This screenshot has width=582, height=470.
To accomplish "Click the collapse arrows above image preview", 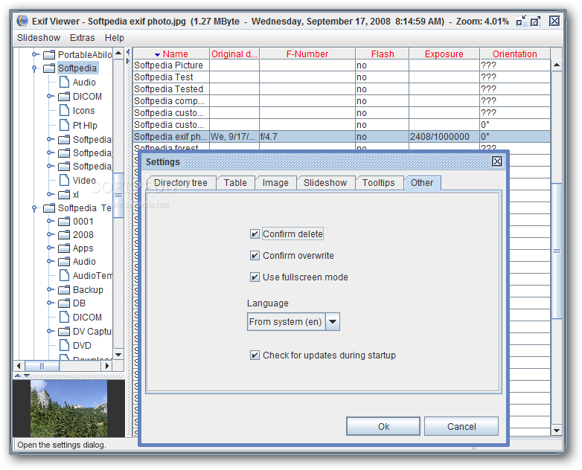I will (22, 376).
